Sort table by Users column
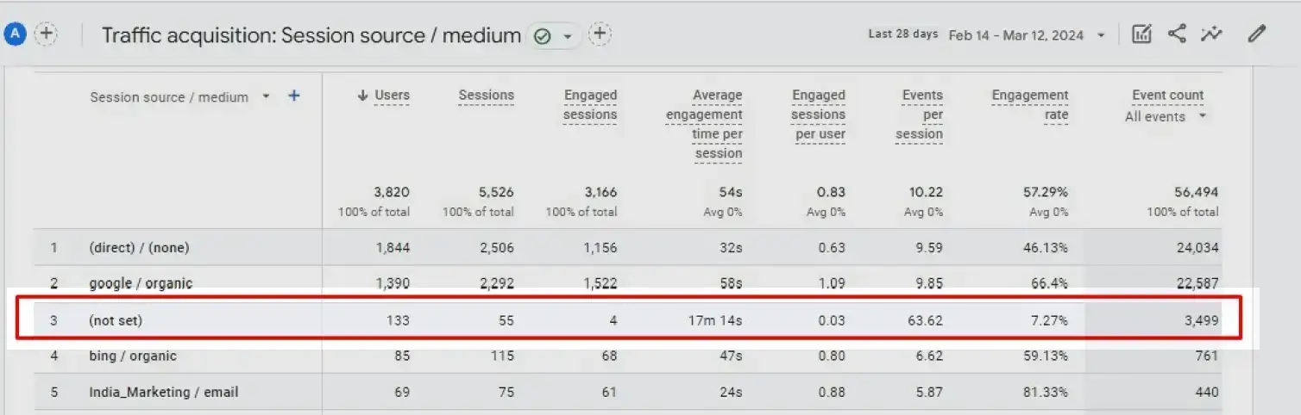Image resolution: width=1301 pixels, height=415 pixels. tap(384, 96)
